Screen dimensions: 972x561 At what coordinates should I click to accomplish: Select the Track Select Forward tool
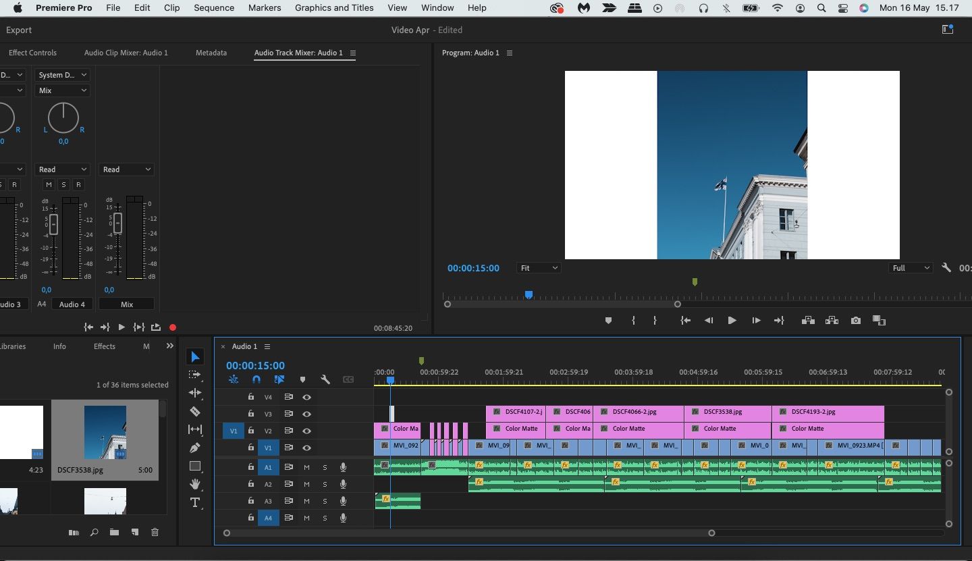[x=196, y=375]
